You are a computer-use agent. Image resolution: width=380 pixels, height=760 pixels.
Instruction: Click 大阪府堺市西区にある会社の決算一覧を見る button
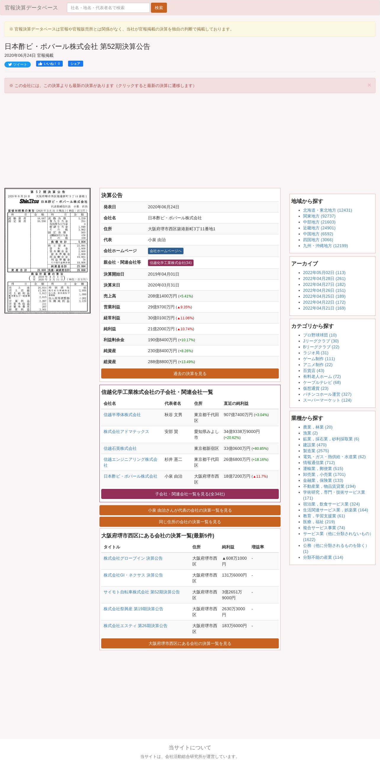(x=190, y=643)
